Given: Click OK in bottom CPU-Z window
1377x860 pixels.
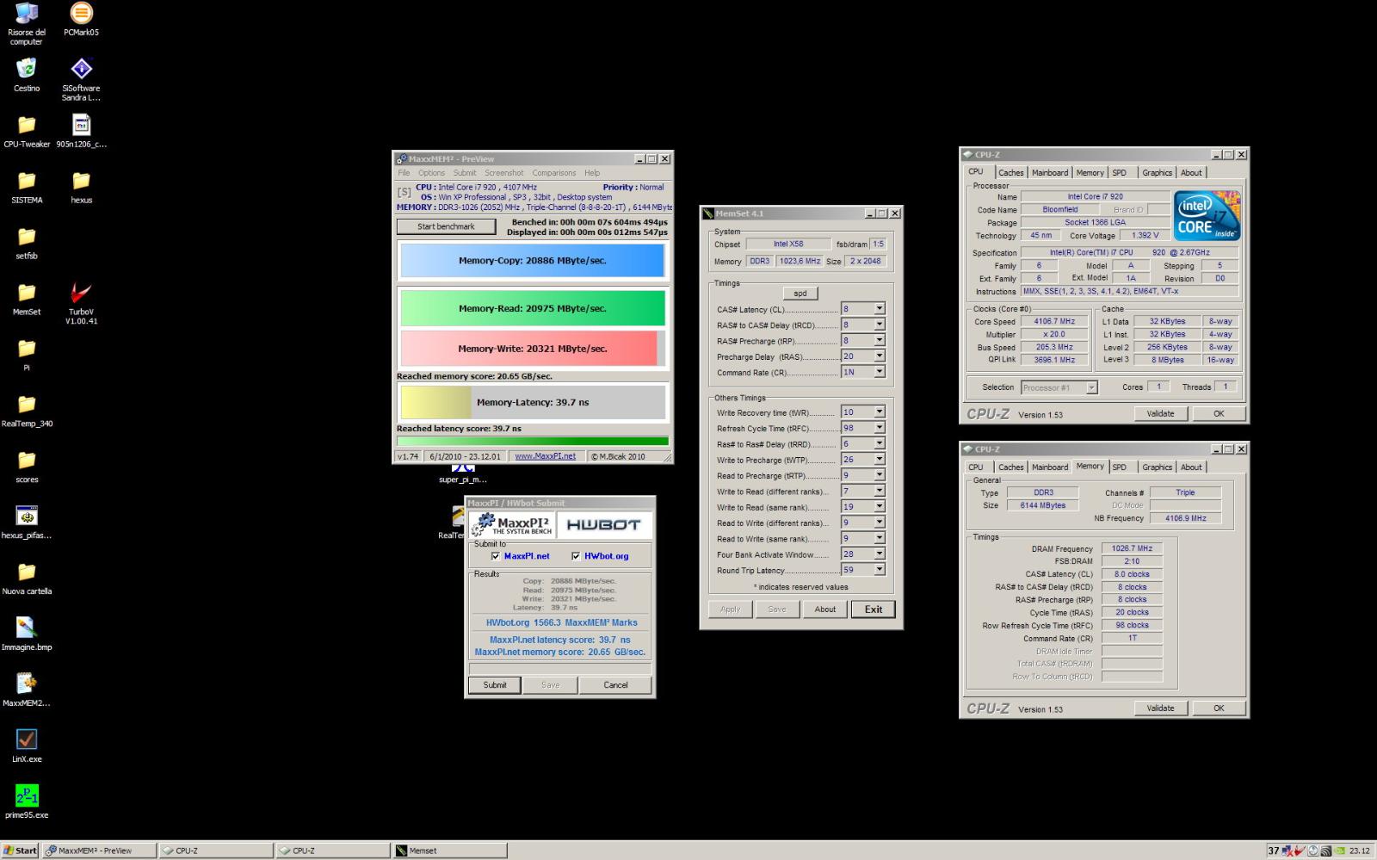Looking at the screenshot, I should [x=1219, y=708].
